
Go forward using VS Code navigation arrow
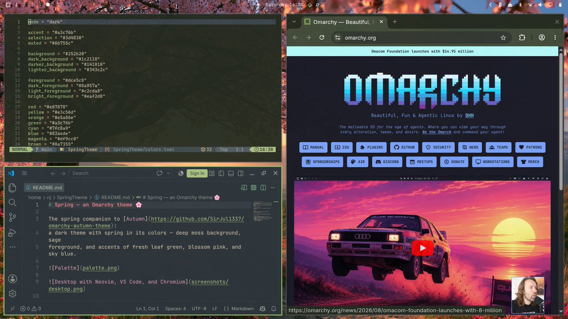63,173
